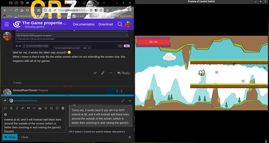Click the post's Reply button
This screenshot has width=269, height=143.
pyautogui.click(x=124, y=73)
